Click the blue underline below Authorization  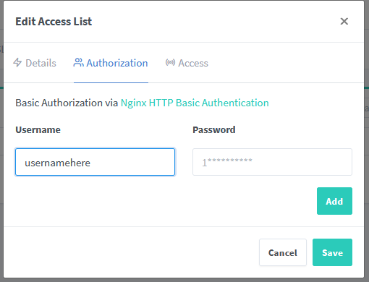(111, 82)
